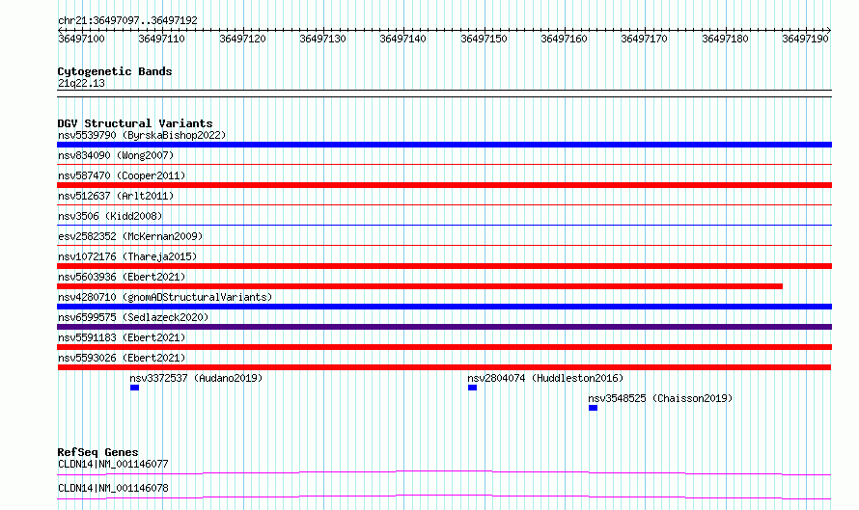Click the nsv6599575 (Sedlazeck2020) label
The width and height of the screenshot is (859, 510).
click(133, 317)
